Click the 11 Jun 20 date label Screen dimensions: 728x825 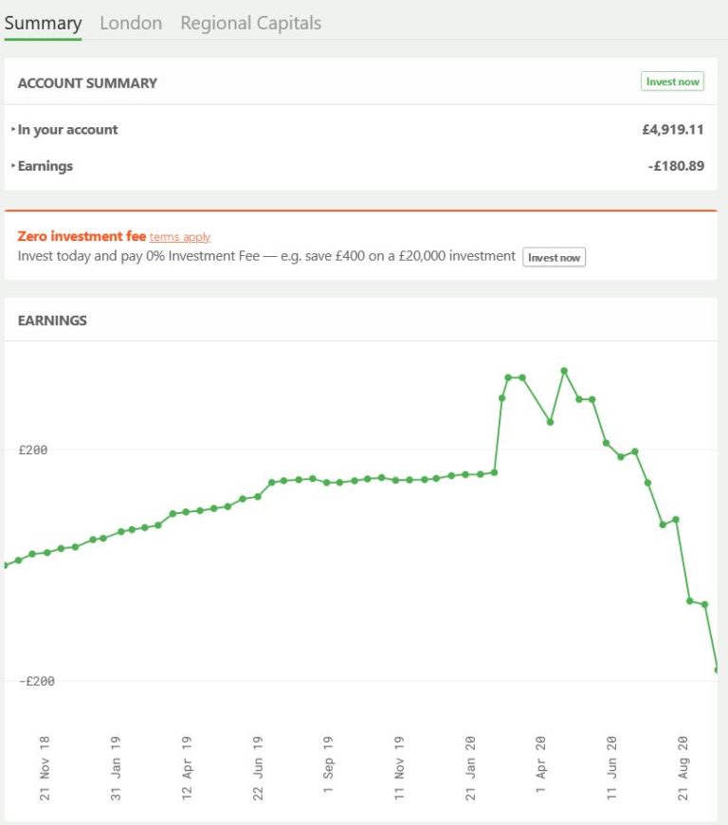(611, 768)
